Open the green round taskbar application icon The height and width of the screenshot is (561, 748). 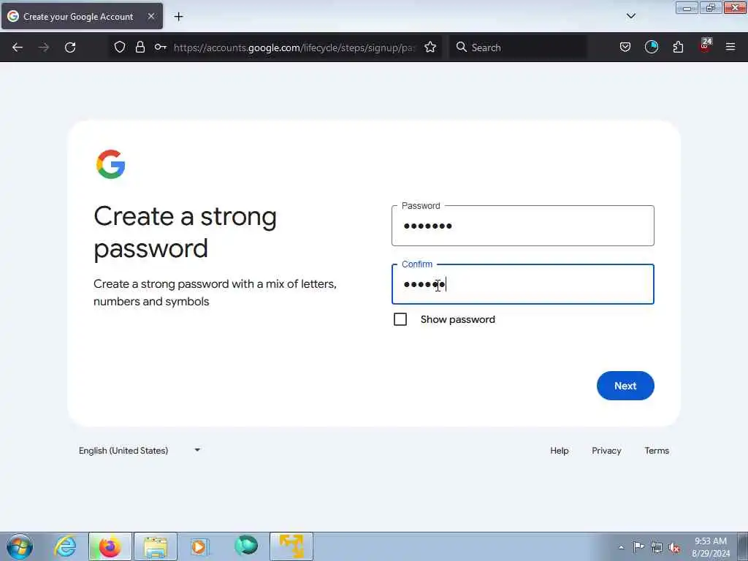[x=246, y=546]
